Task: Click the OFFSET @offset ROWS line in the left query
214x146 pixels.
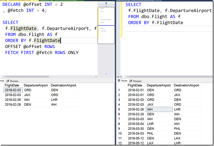Action: tap(30, 46)
